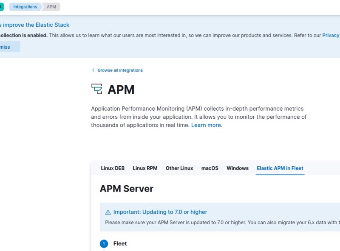Click the Fleet step title
Image resolution: width=340 pixels, height=251 pixels.
coord(120,244)
